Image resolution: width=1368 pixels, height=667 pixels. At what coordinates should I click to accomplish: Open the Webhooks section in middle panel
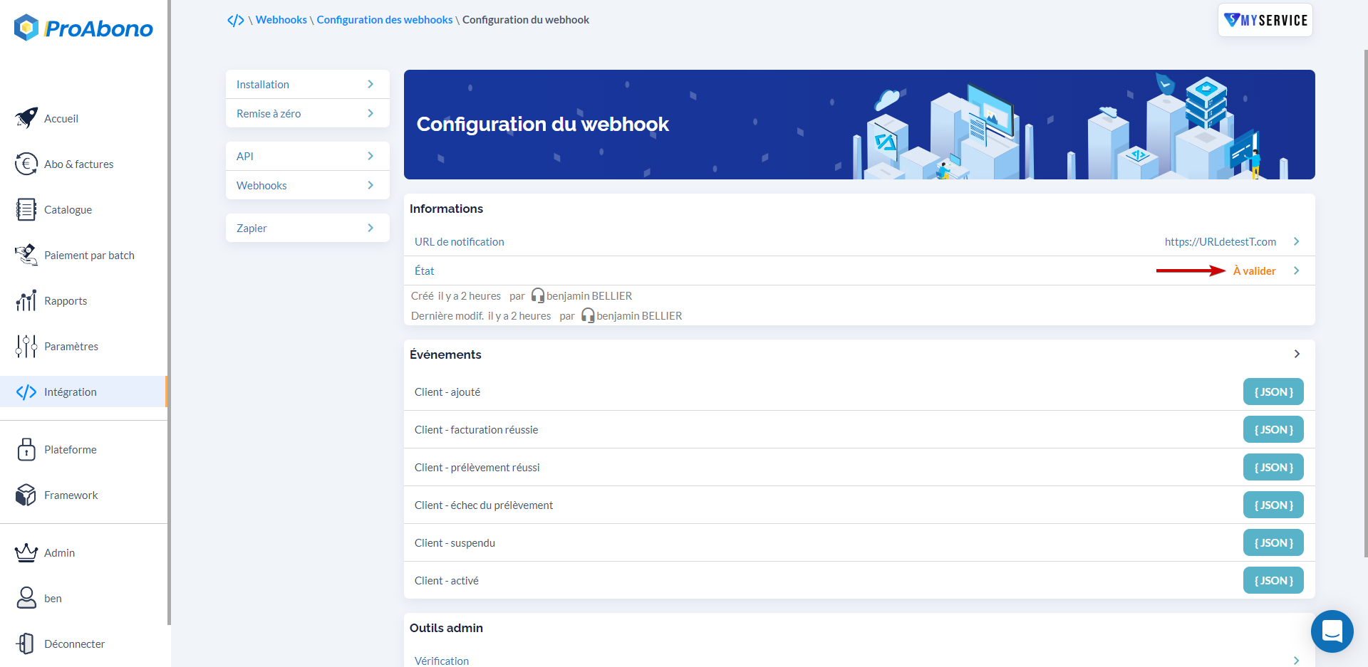[x=307, y=184]
